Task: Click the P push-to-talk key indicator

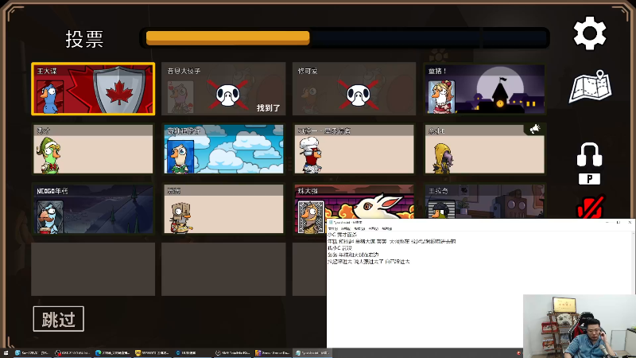Action: [589, 179]
